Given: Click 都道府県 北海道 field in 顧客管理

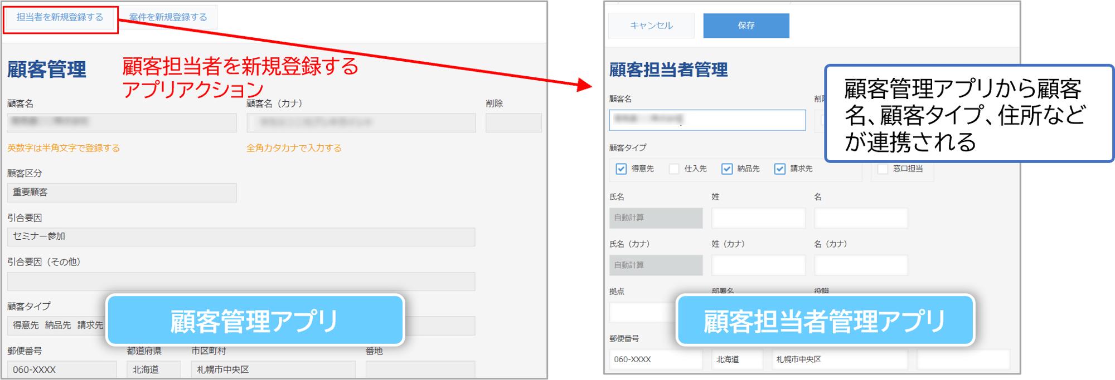Looking at the screenshot, I should pos(154,369).
